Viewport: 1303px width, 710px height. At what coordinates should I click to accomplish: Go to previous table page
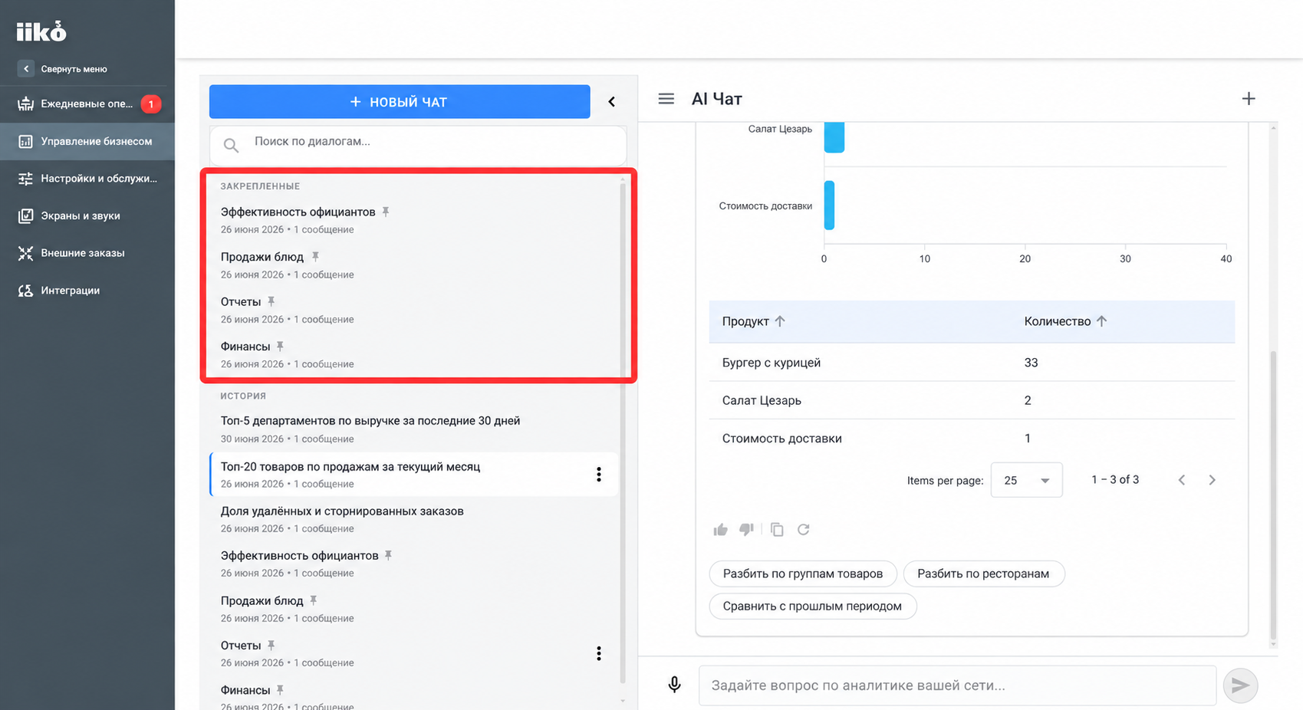click(1182, 480)
